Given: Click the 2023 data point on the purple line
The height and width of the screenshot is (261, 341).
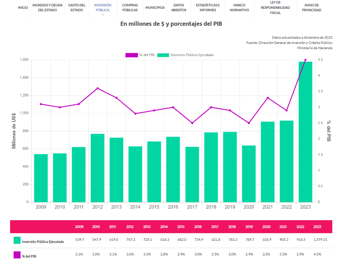Looking at the screenshot, I should pyautogui.click(x=305, y=60).
